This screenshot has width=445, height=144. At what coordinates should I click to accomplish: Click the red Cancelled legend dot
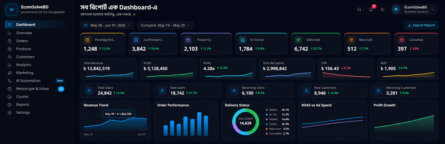pyautogui.click(x=267, y=134)
